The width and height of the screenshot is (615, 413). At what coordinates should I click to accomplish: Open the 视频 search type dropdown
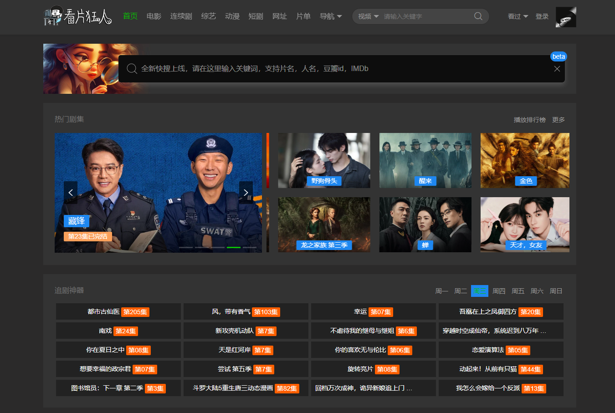[368, 16]
